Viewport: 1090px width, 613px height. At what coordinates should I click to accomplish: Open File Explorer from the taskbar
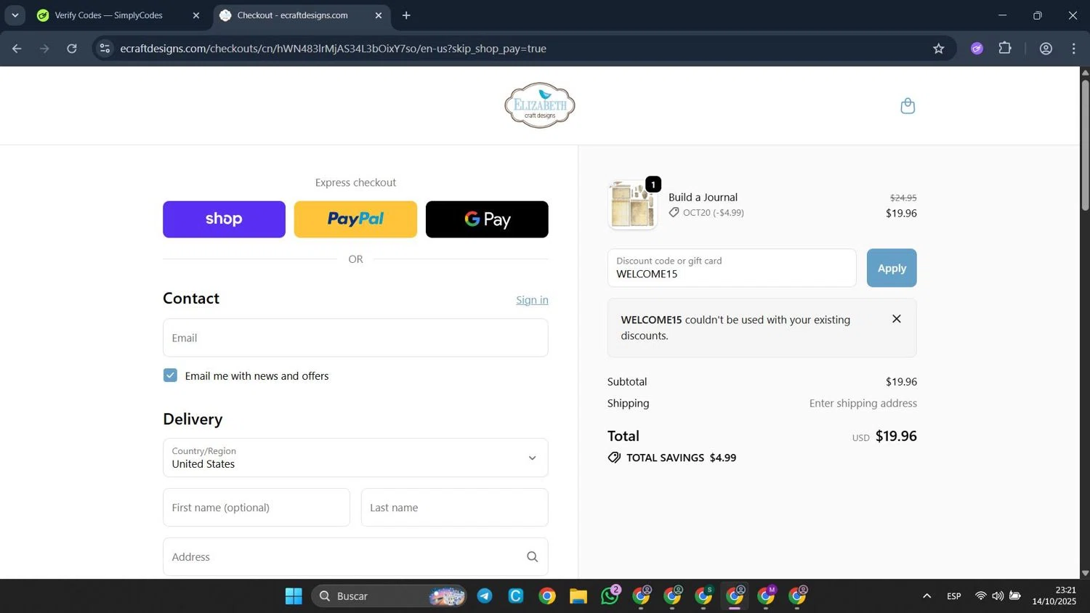pos(578,596)
